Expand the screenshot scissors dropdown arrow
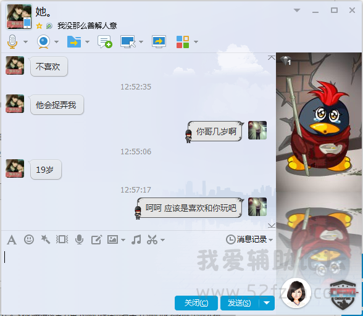The image size is (363, 316). [x=163, y=240]
